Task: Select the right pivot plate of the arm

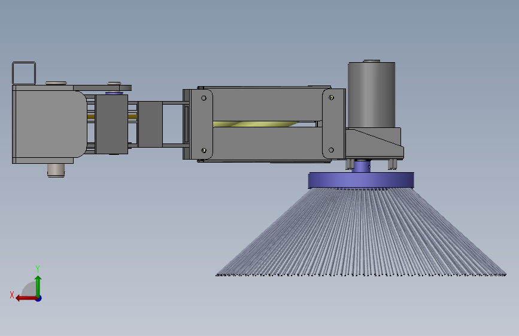Action: 333,124
